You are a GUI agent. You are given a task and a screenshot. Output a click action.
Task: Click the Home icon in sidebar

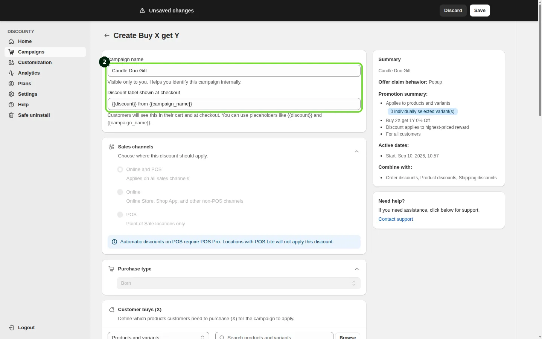pyautogui.click(x=11, y=41)
